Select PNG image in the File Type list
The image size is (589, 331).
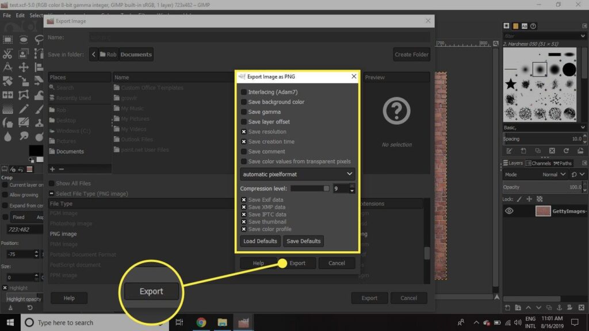(63, 233)
